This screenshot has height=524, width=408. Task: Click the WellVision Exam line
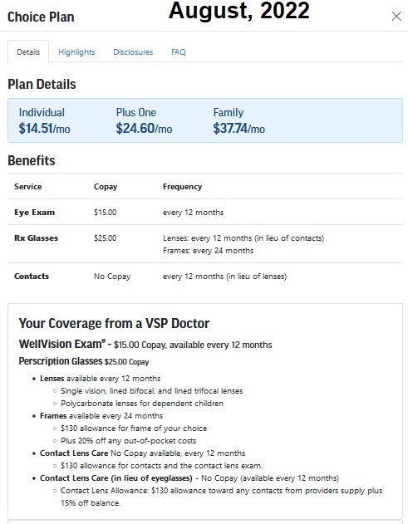[x=145, y=344]
